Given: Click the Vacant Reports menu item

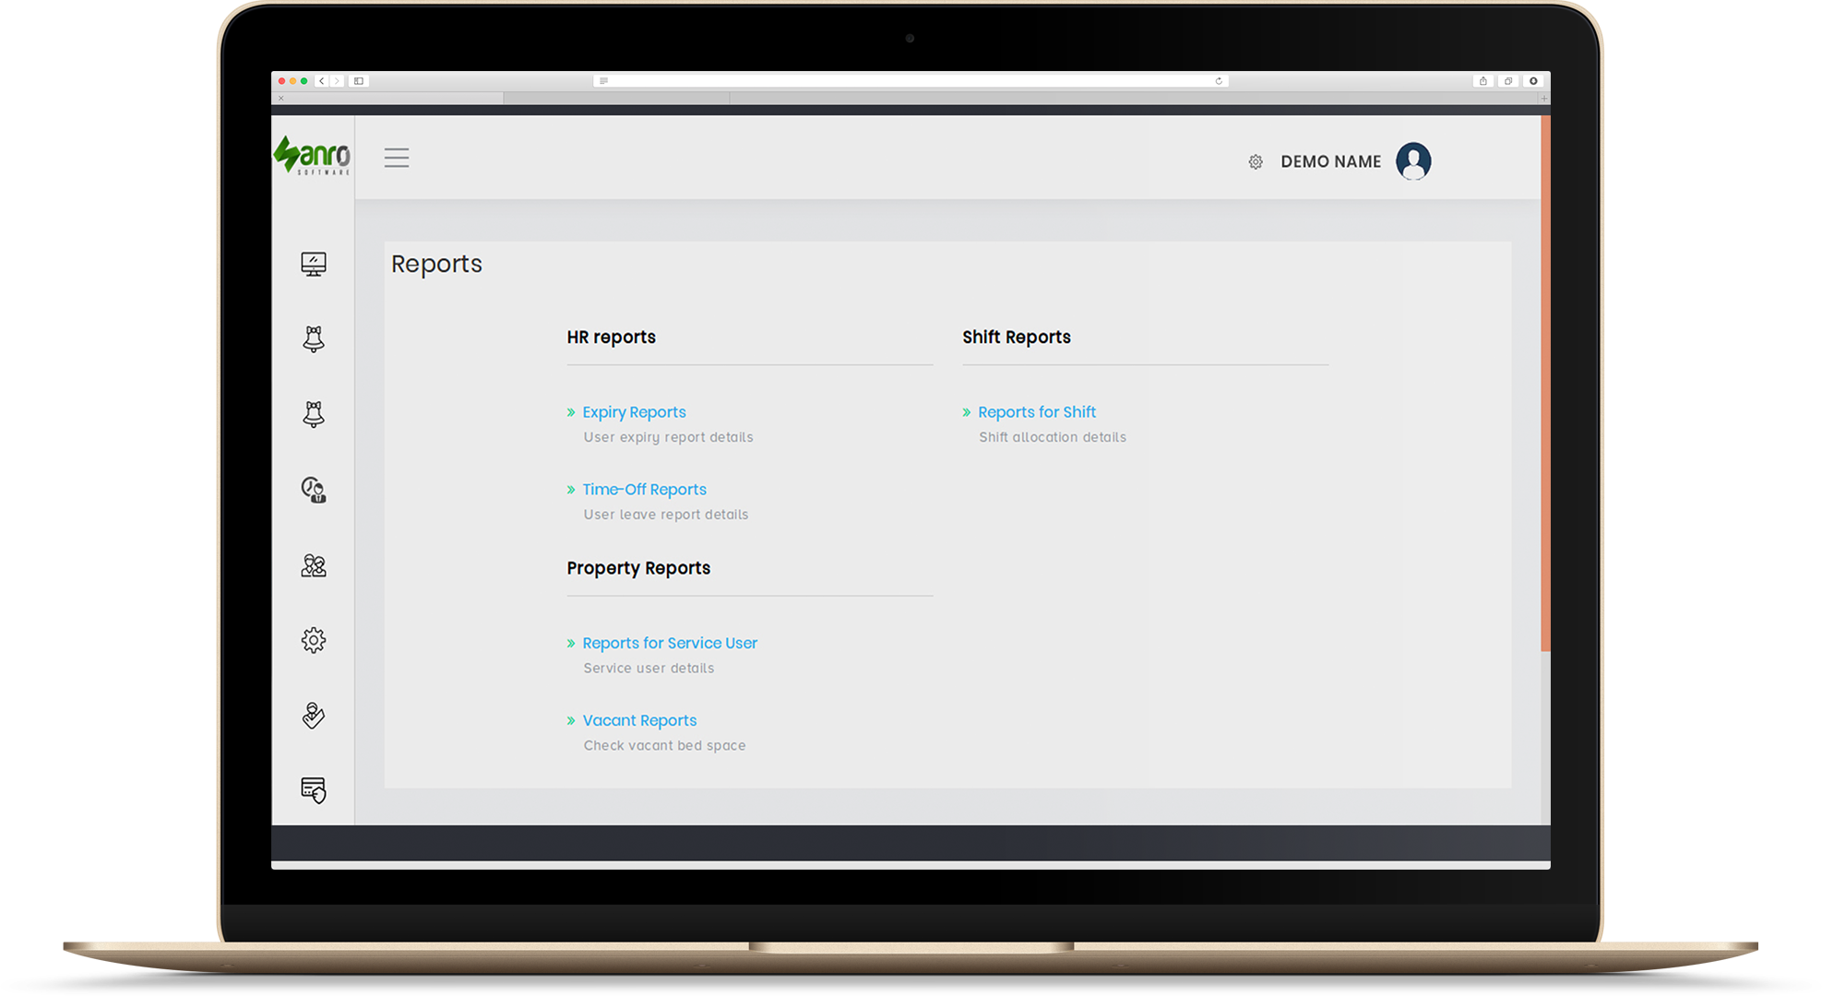Looking at the screenshot, I should (x=640, y=720).
